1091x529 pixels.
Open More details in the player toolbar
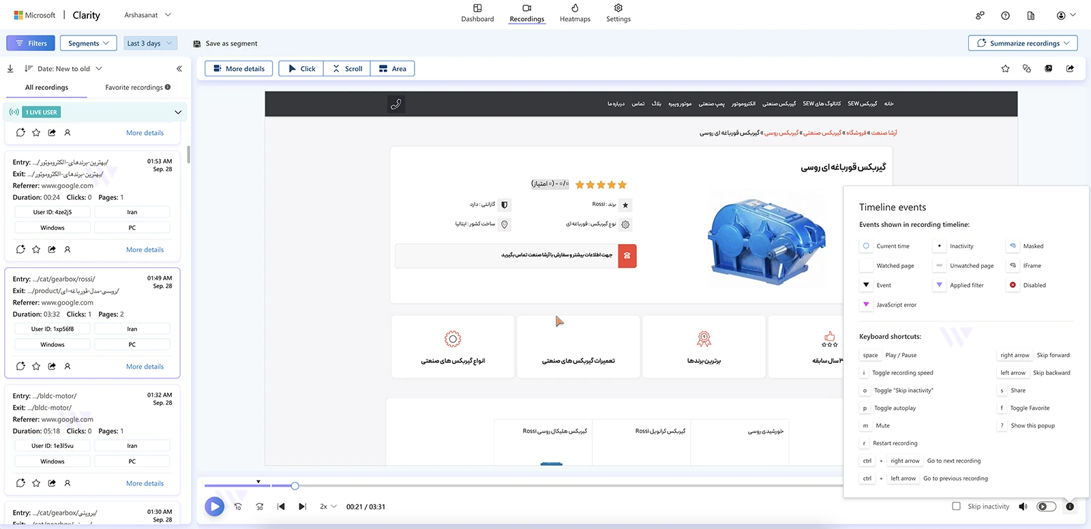coord(239,69)
